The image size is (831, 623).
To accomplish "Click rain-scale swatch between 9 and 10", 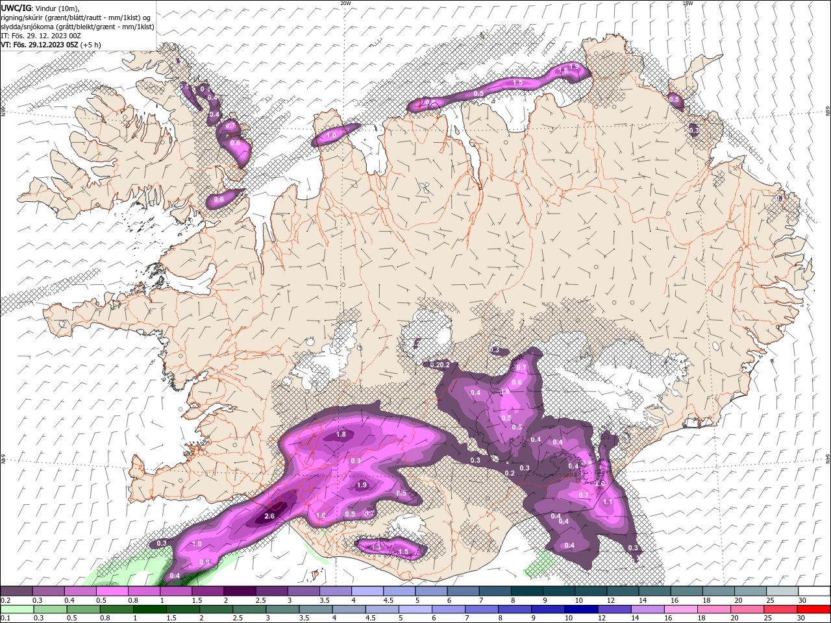I will 549,609.
